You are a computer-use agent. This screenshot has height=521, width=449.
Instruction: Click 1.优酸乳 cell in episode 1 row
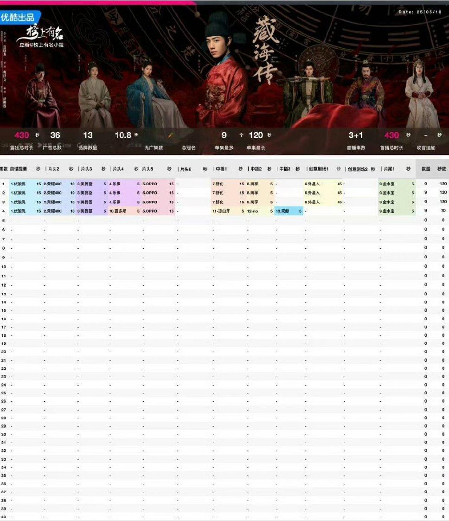pyautogui.click(x=18, y=184)
